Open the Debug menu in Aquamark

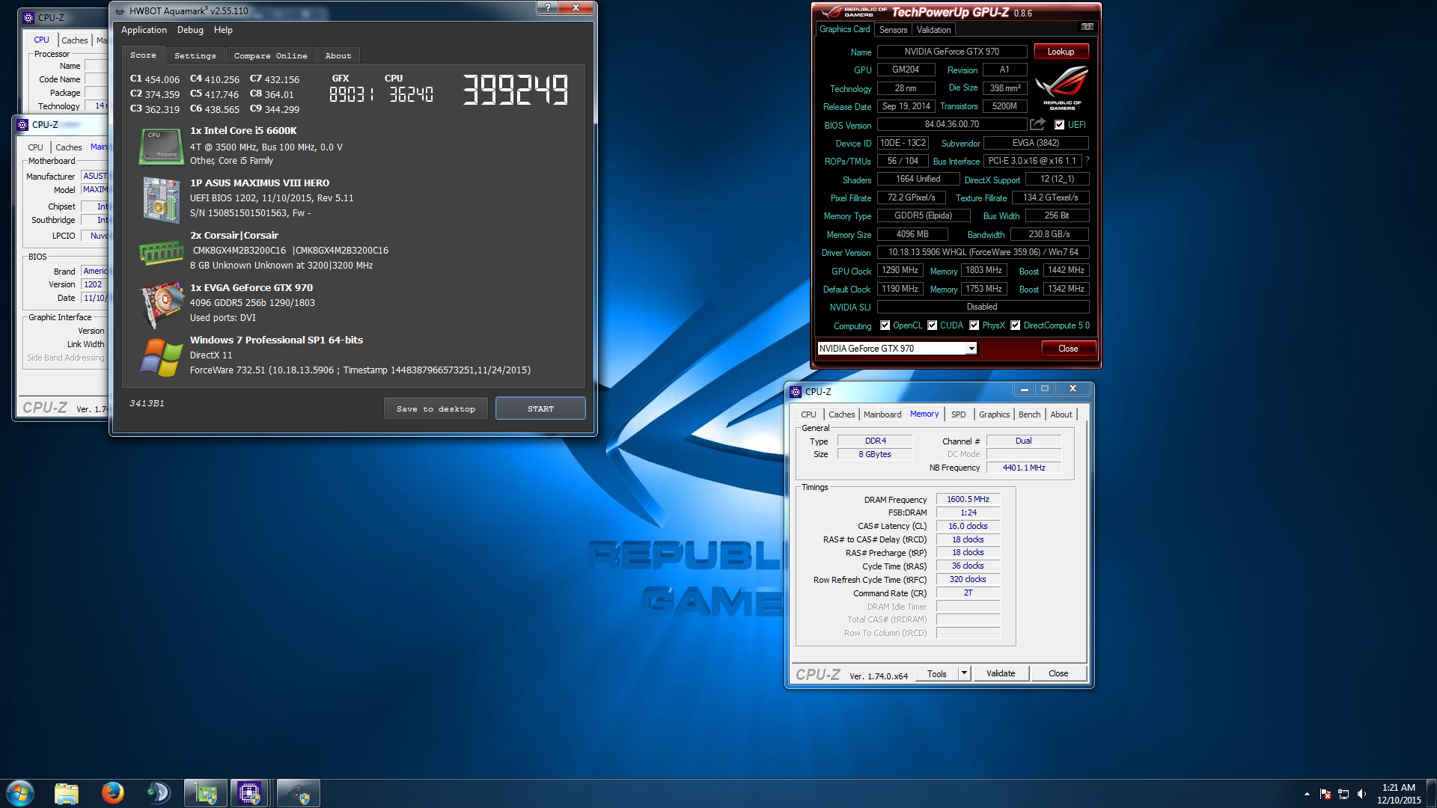[190, 30]
